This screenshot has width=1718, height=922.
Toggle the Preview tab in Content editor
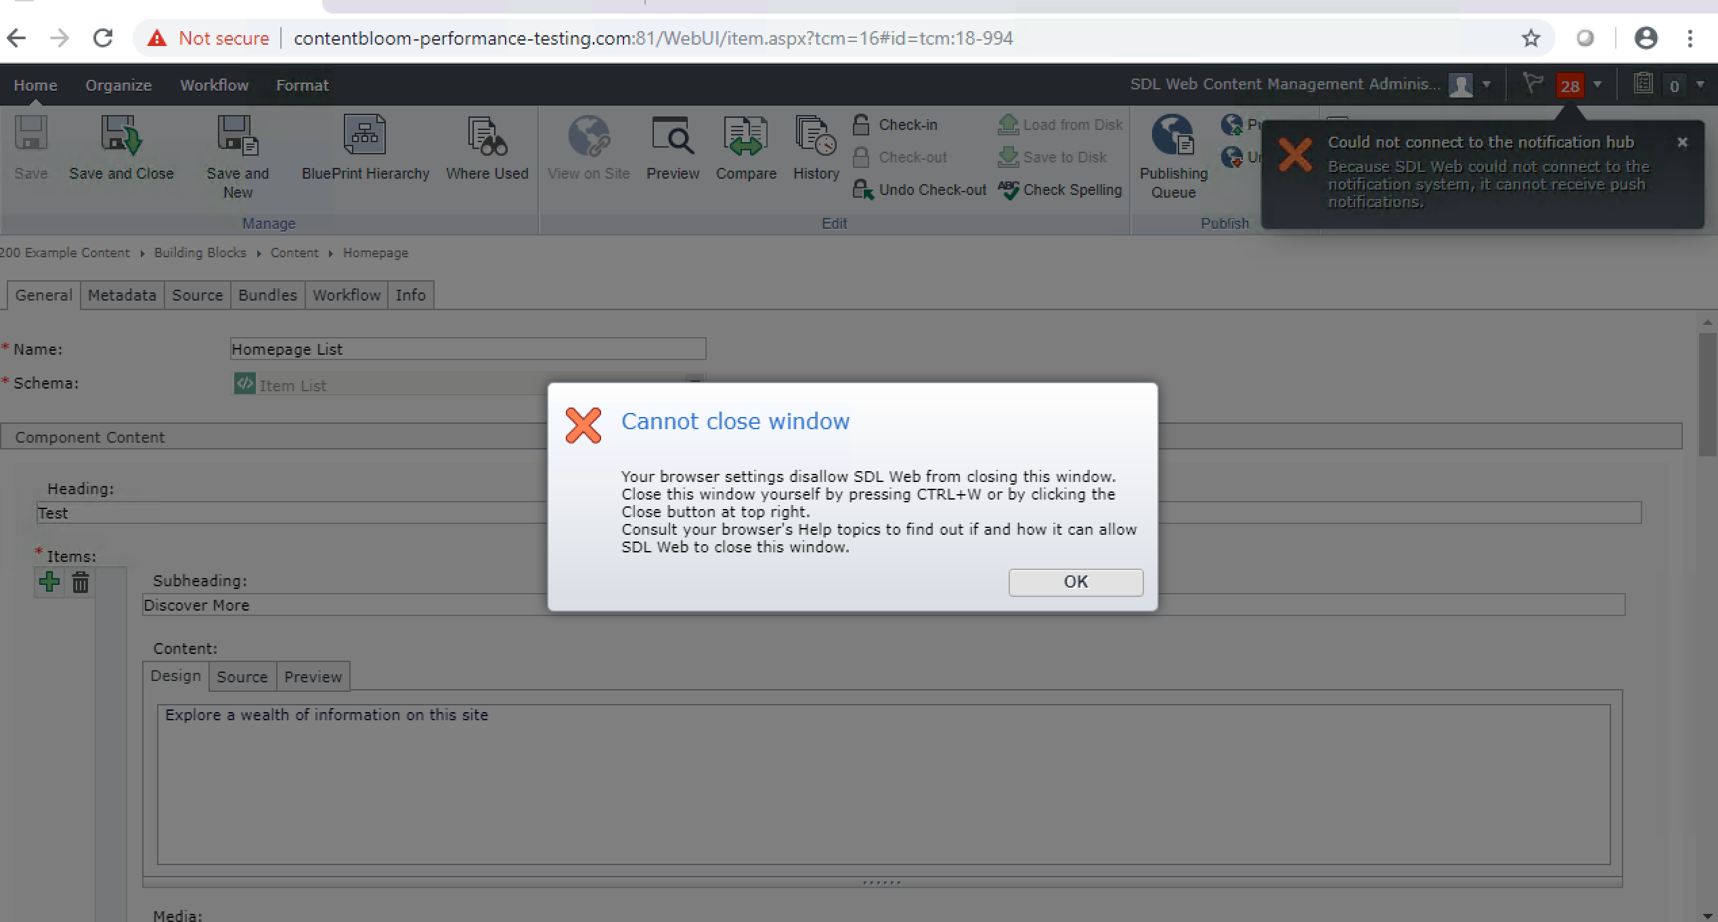point(313,676)
